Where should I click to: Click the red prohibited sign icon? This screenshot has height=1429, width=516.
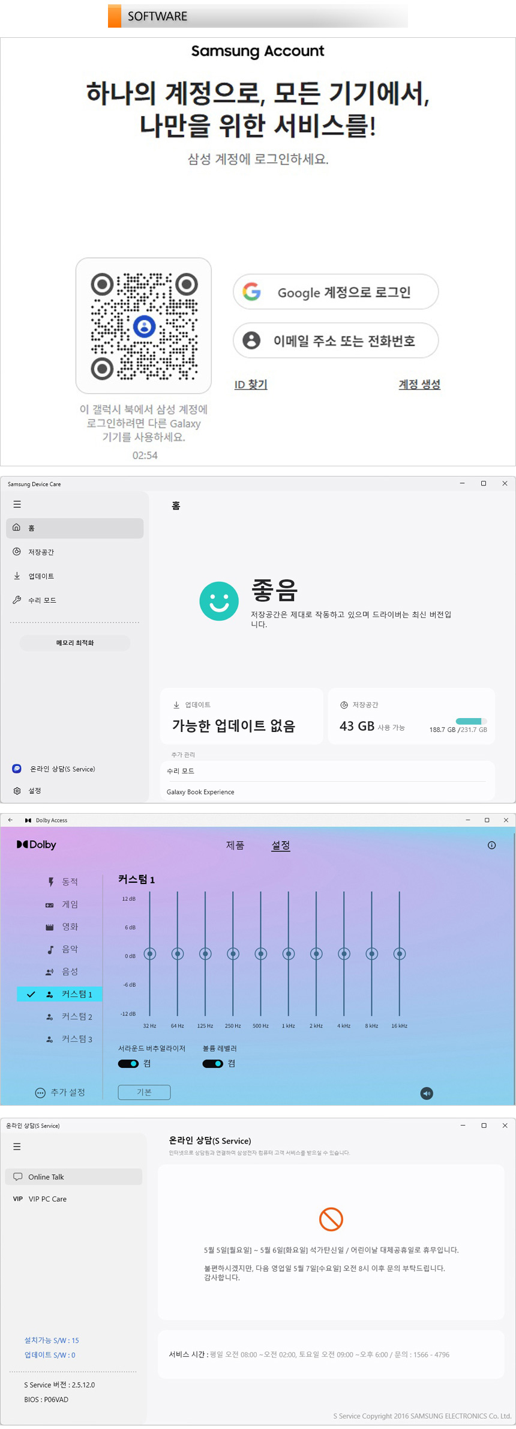331,1219
